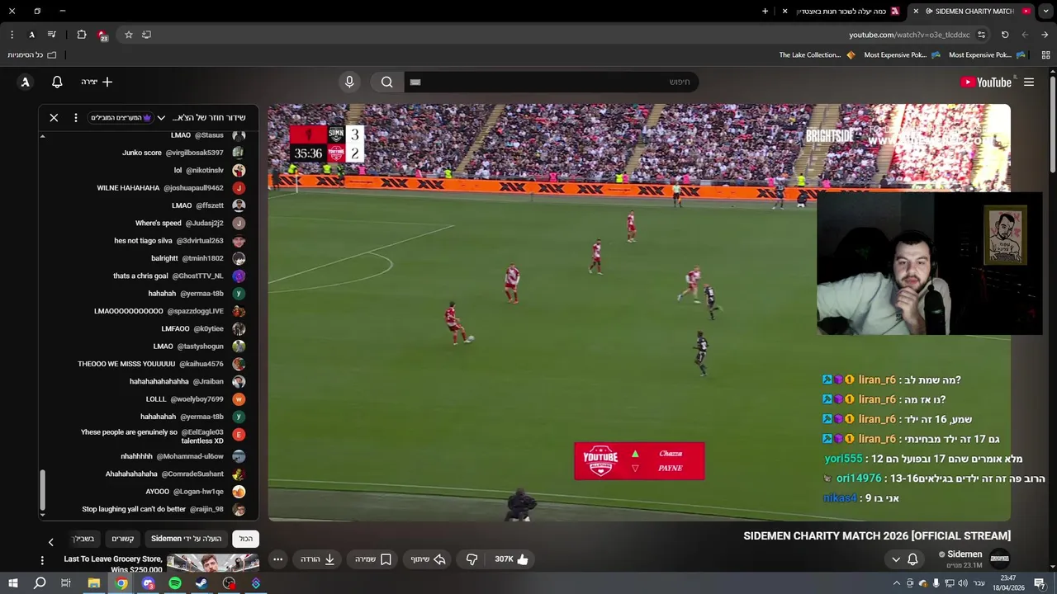Click the Sidemen channel avatar
This screenshot has width=1057, height=594.
(1000, 559)
